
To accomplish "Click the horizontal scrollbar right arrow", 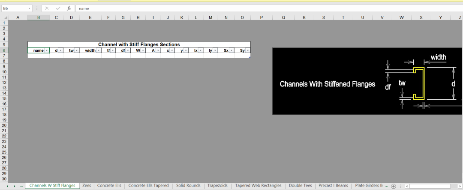I will pos(460,186).
